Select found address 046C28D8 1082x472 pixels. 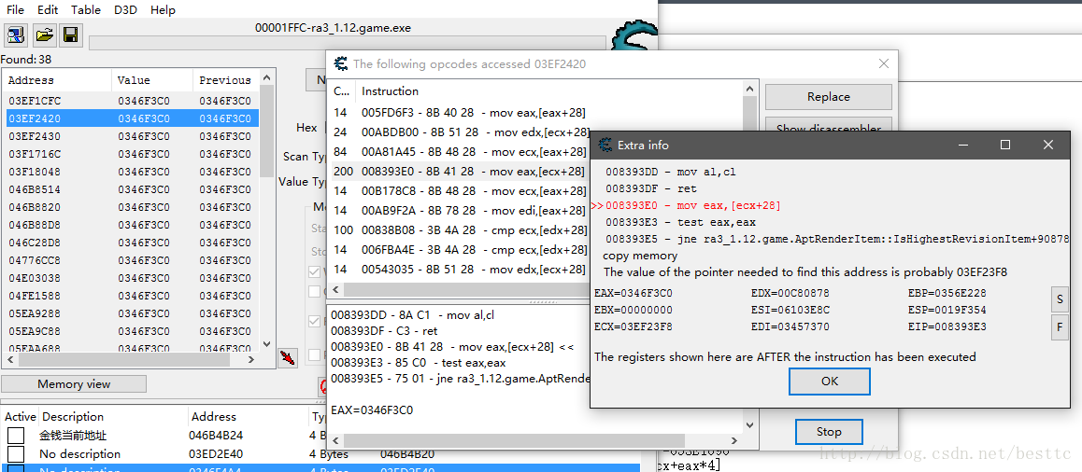click(131, 243)
